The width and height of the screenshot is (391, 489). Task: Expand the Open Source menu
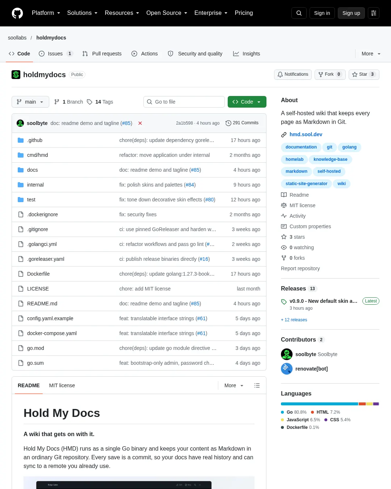pyautogui.click(x=167, y=13)
